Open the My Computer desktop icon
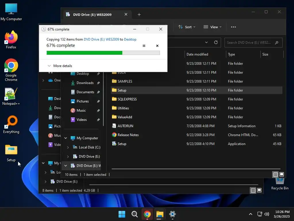The height and width of the screenshot is (221, 294). pyautogui.click(x=11, y=12)
